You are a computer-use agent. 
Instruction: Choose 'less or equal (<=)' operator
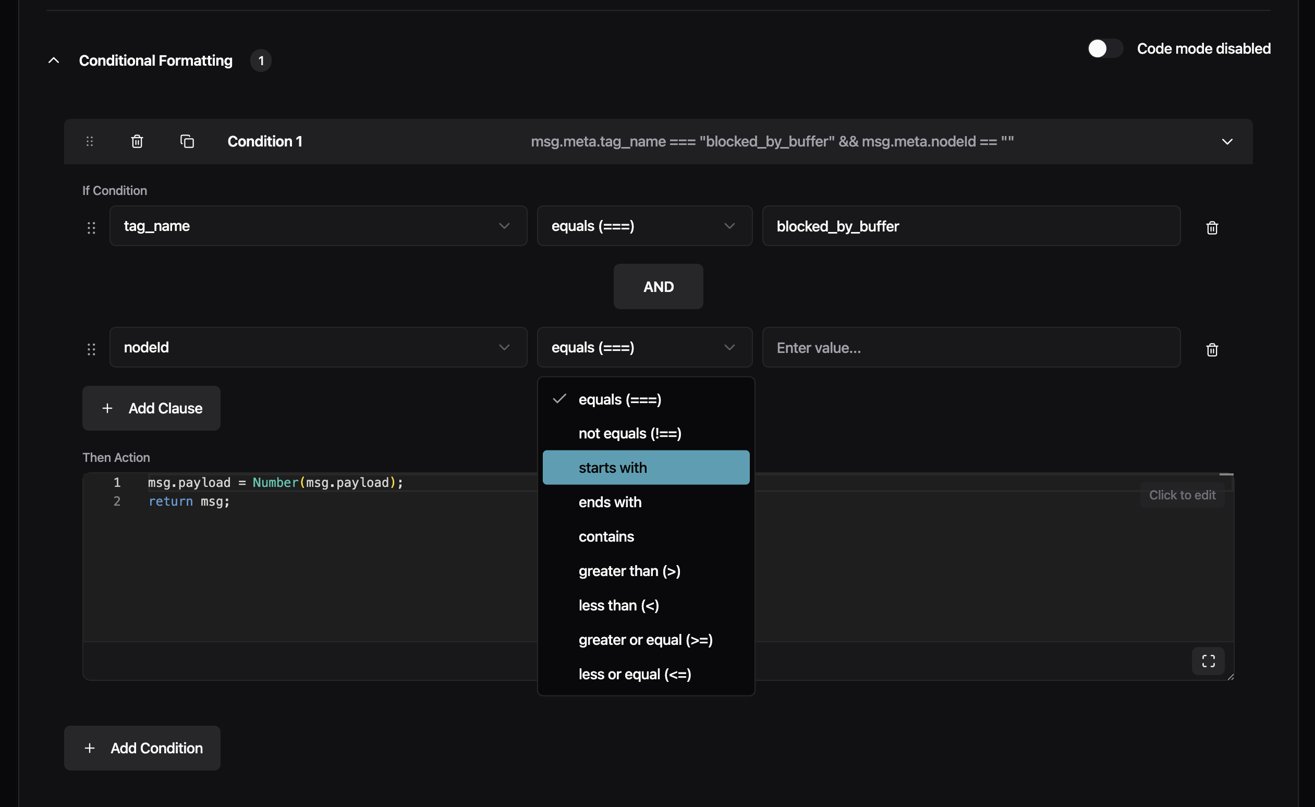pos(646,674)
